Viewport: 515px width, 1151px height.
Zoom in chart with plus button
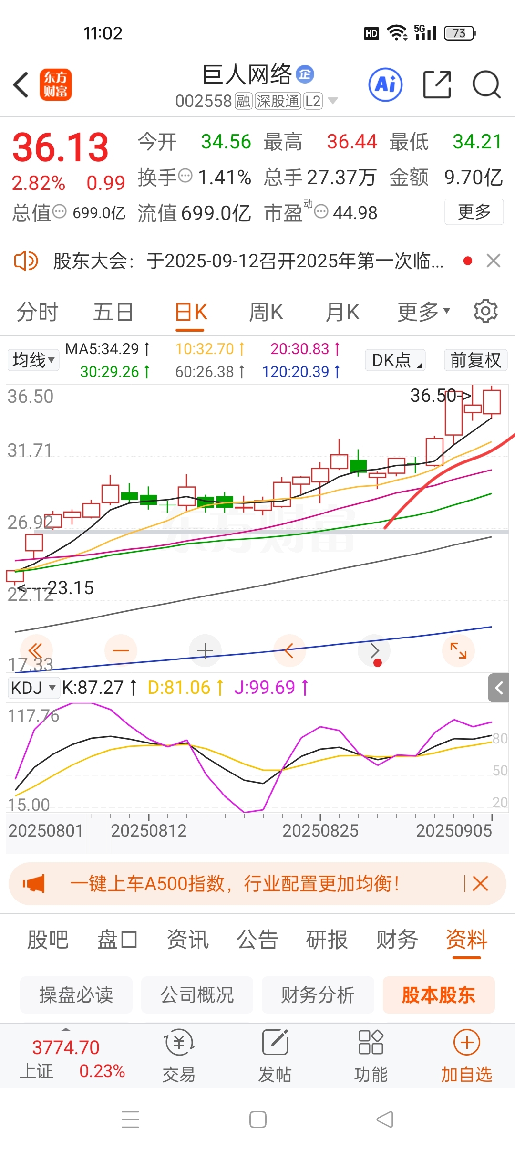[x=205, y=651]
